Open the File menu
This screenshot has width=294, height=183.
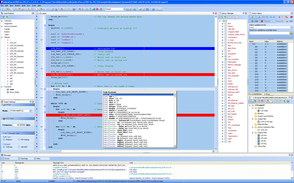pyautogui.click(x=2, y=5)
